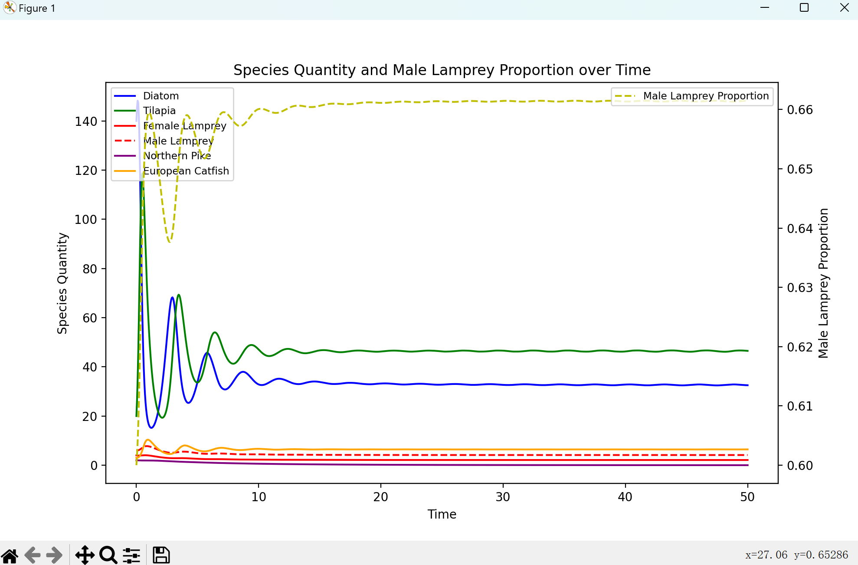Click the green line swatch beside Tilapia
The image size is (858, 565).
coord(125,111)
